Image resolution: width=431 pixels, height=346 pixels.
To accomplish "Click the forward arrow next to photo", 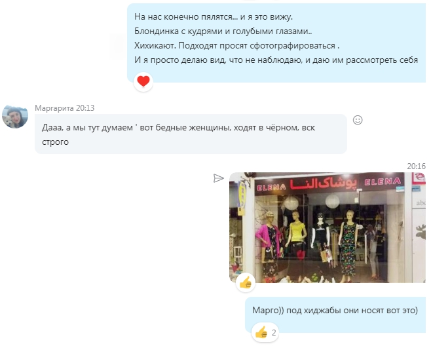I will [219, 178].
